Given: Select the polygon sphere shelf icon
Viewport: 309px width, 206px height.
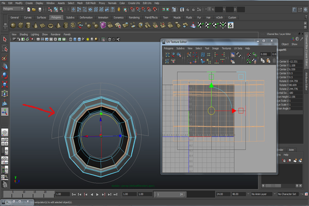Looking at the screenshot, I should click(13, 25).
